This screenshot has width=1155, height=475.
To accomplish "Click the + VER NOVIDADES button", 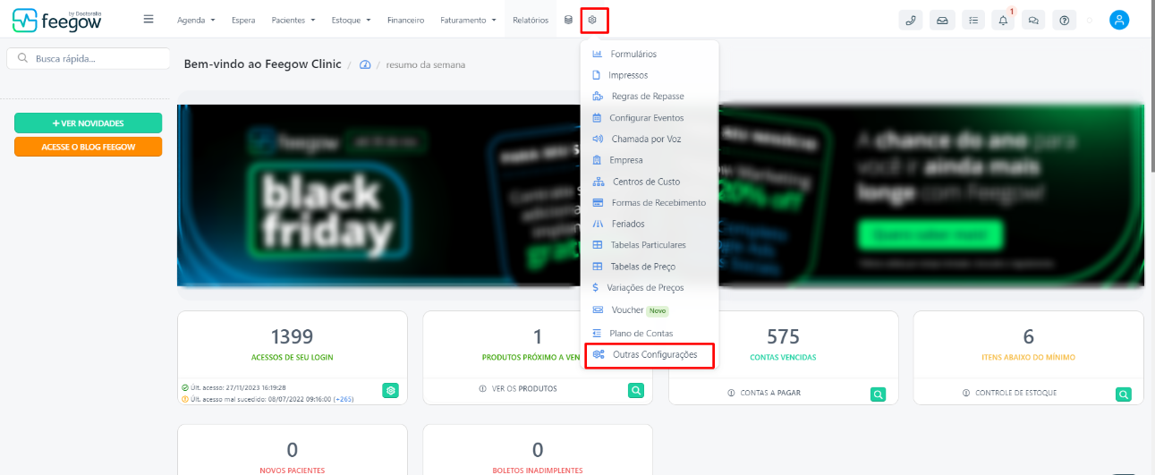I will click(x=89, y=123).
